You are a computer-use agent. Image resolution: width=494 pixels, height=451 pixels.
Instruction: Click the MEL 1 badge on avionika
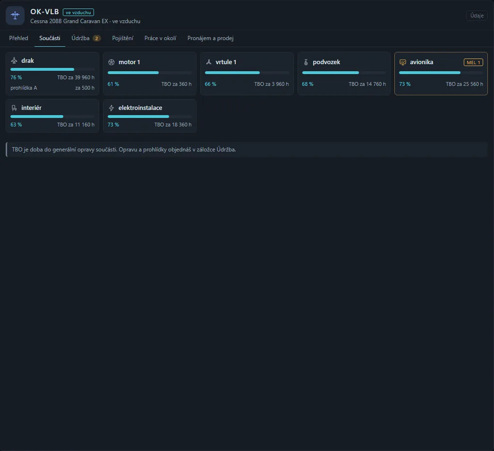pyautogui.click(x=473, y=62)
